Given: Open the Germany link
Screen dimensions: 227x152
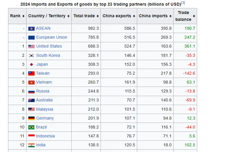Looking at the screenshot, I should pos(45,118).
